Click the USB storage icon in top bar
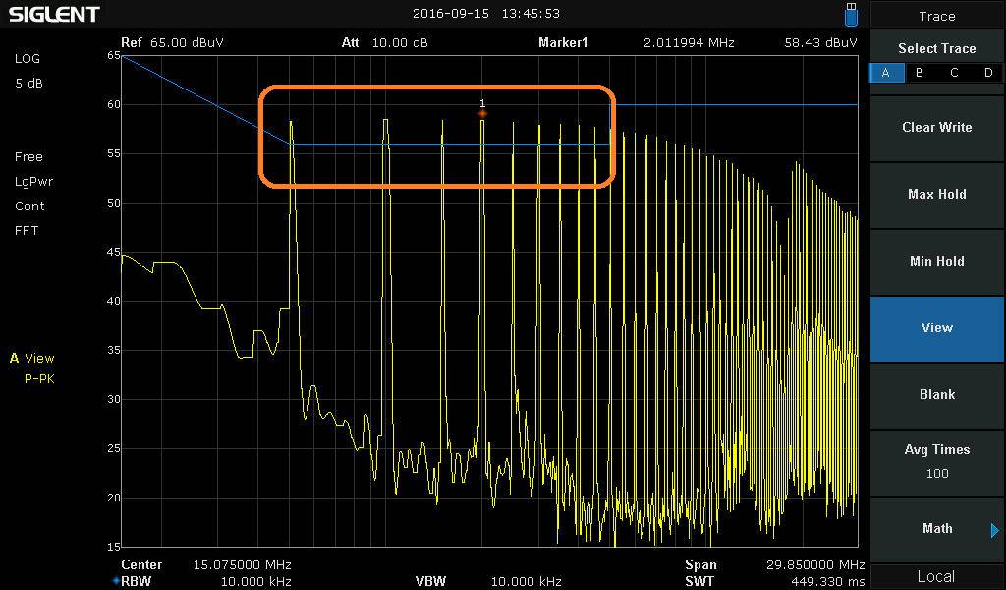 [851, 14]
